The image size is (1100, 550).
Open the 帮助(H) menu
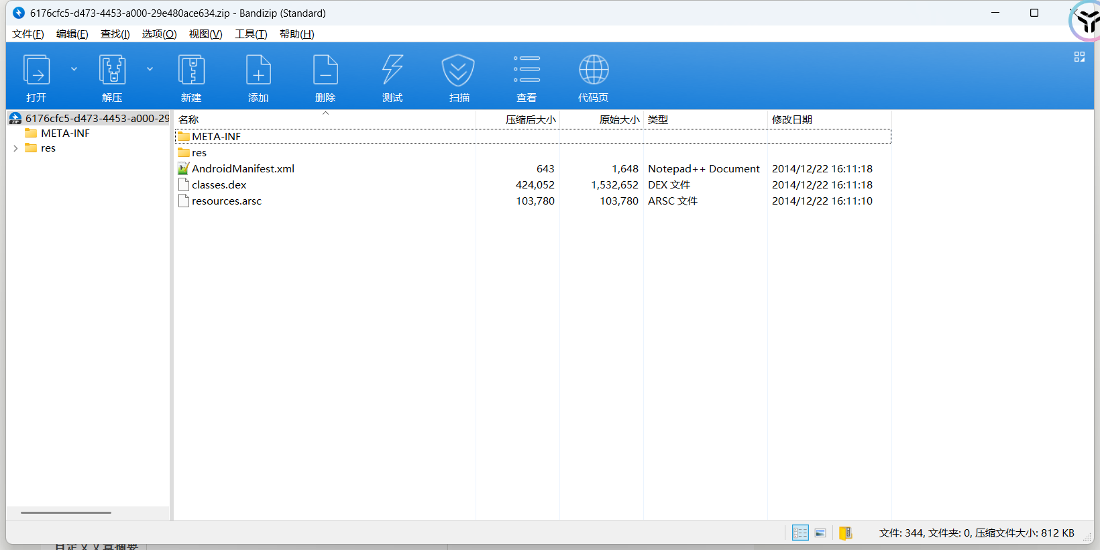tap(297, 34)
